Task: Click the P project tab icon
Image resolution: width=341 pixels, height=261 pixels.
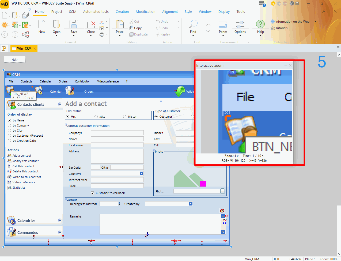Action: 4,48
